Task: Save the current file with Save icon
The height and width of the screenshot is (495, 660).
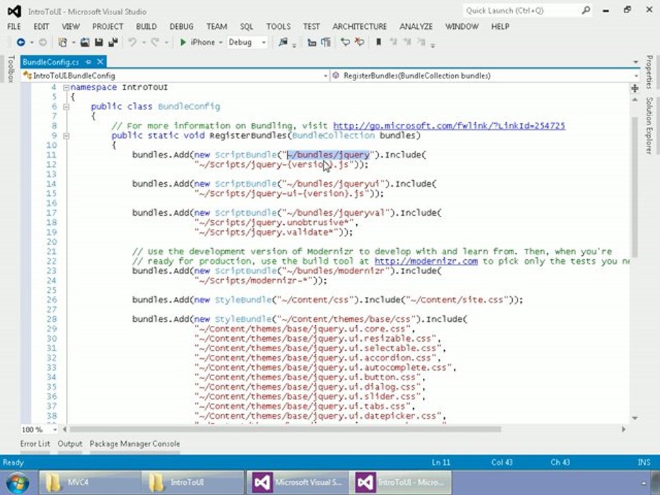Action: point(99,42)
